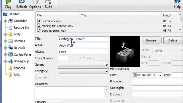Click the Network icon in the tree
The width and height of the screenshot is (183, 103).
(11, 48)
